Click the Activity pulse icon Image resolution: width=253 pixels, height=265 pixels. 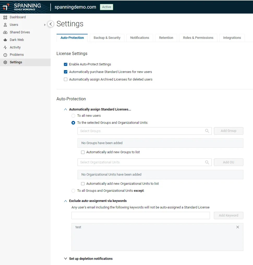tap(5, 47)
